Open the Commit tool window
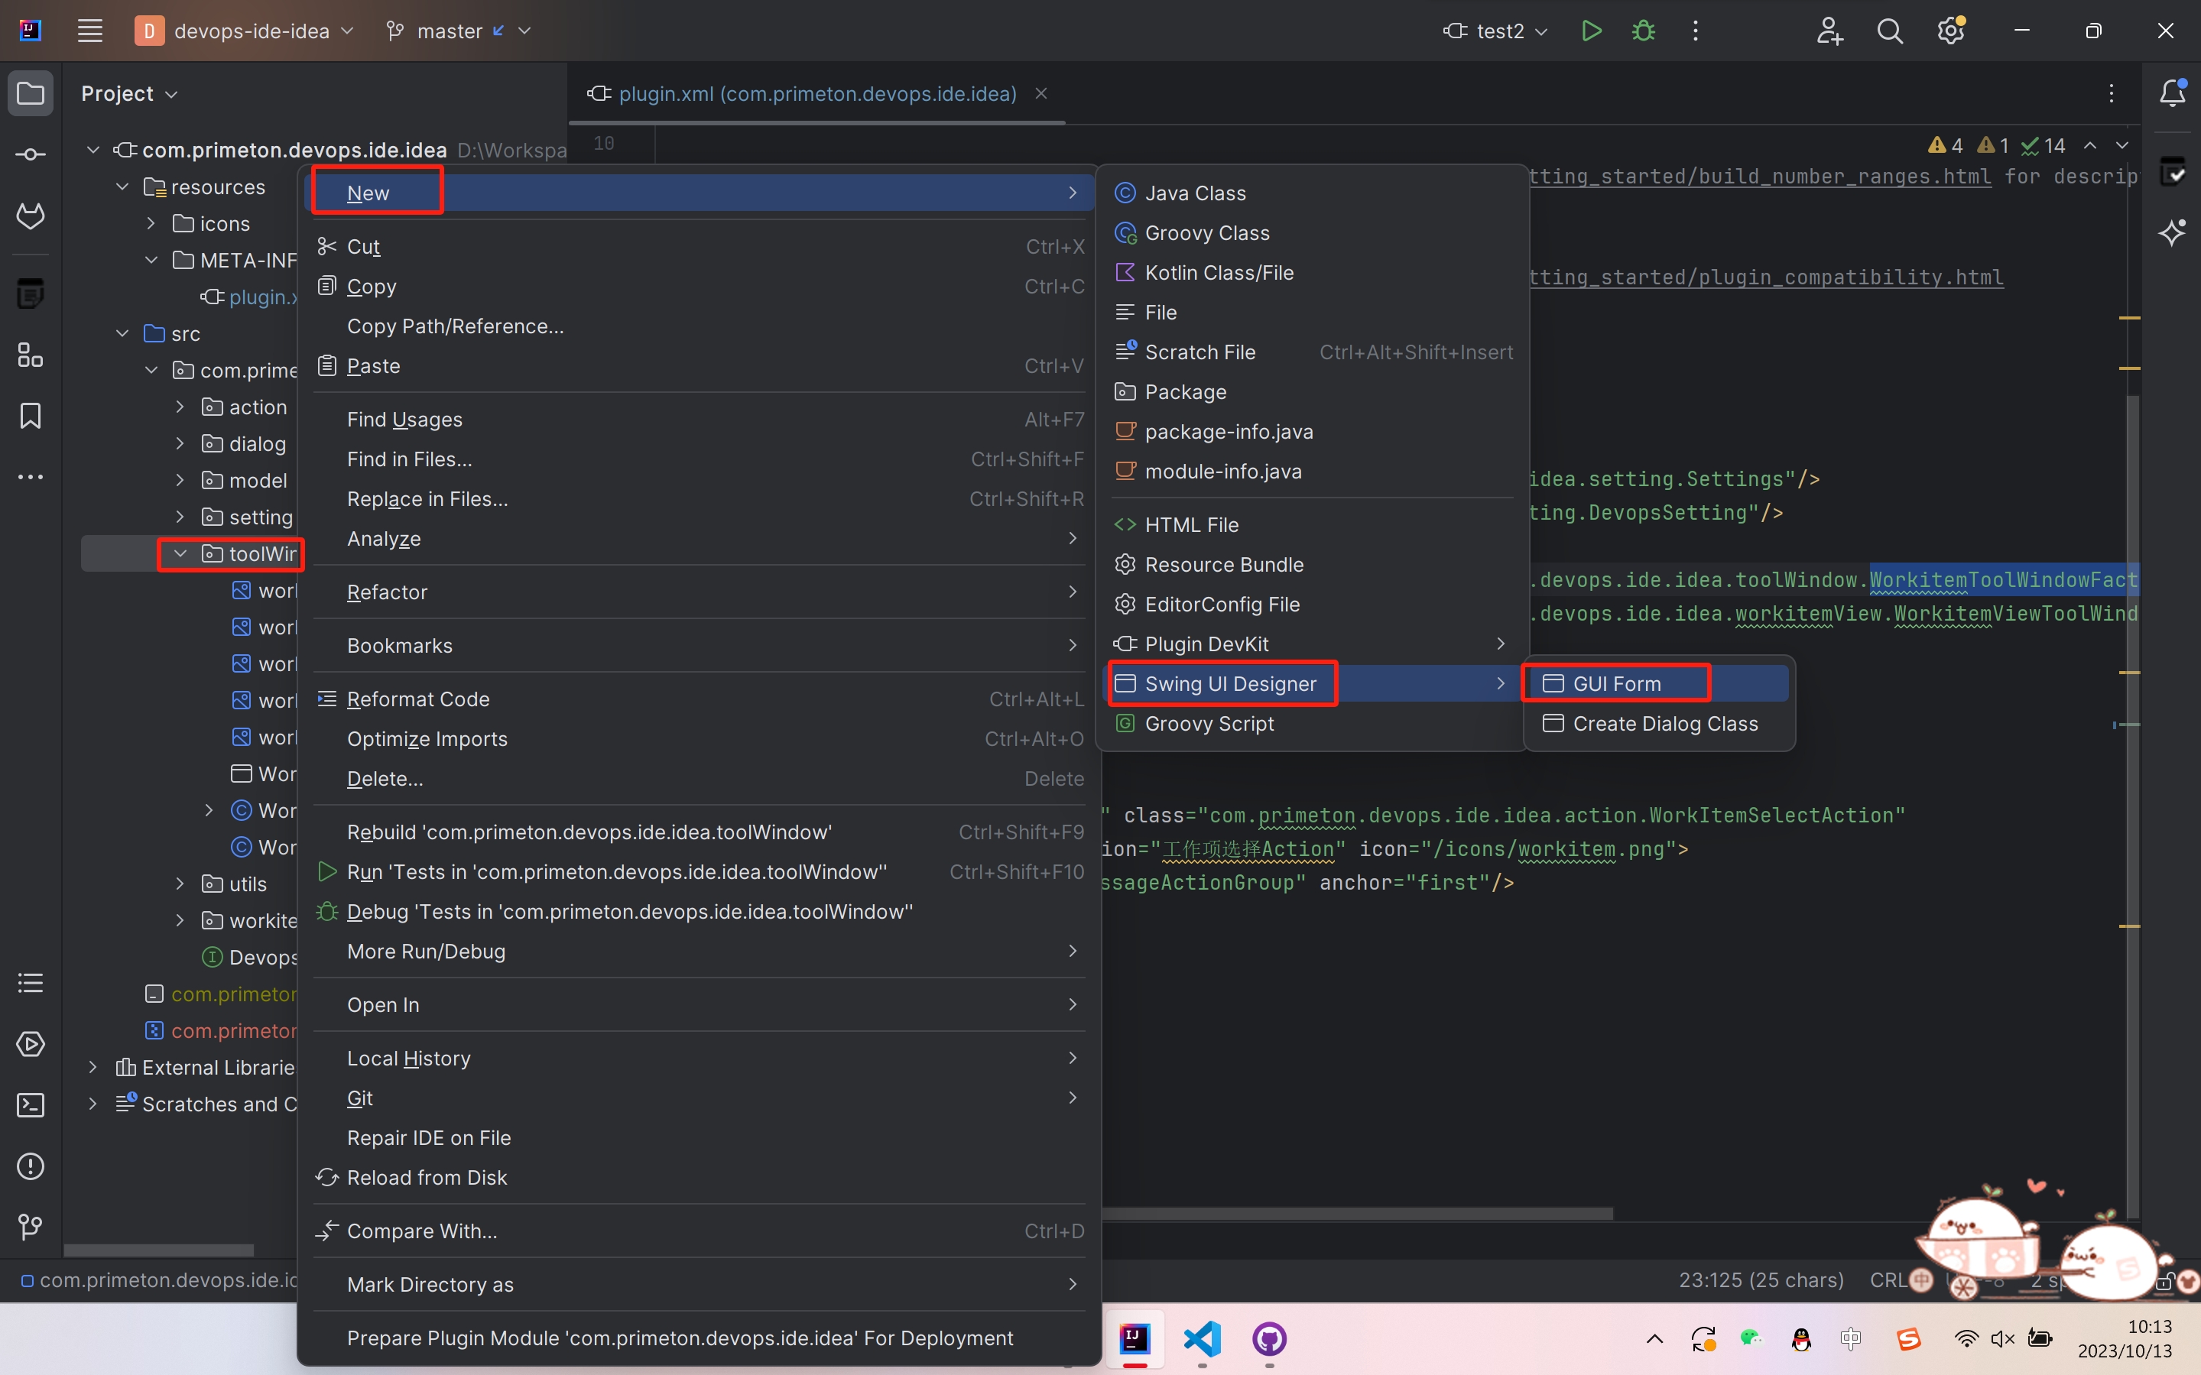The image size is (2201, 1375). (x=30, y=154)
